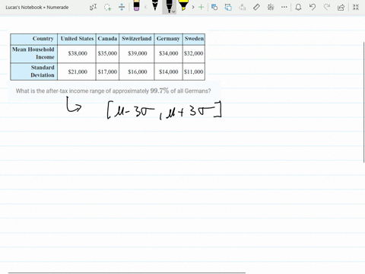Click the $16,000 cell

pos(137,72)
